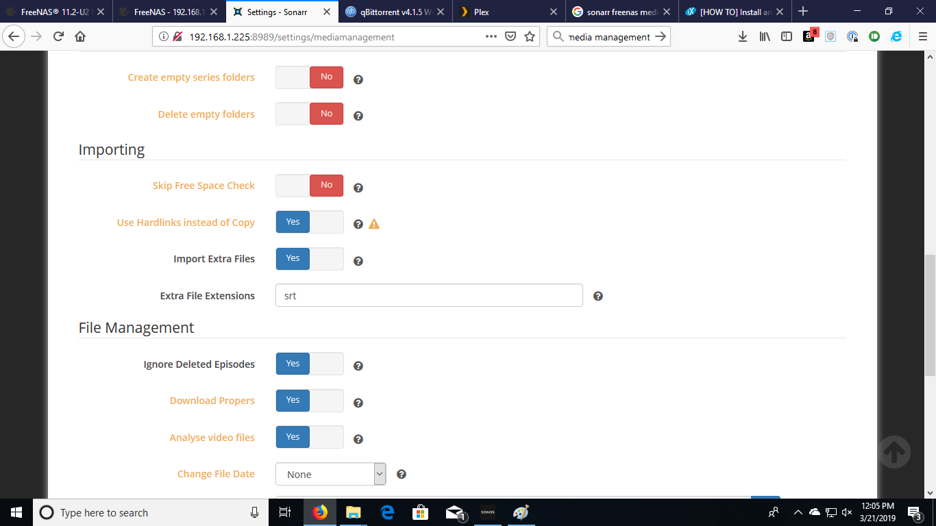Show help icon for Delete empty folders
Image resolution: width=936 pixels, height=526 pixels.
pos(358,116)
